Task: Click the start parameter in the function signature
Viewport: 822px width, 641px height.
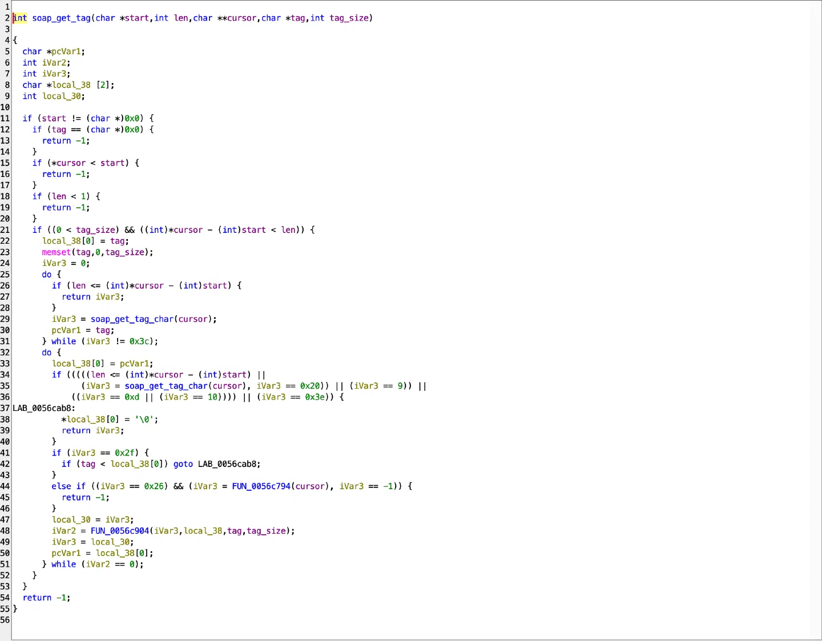Action: (x=137, y=18)
